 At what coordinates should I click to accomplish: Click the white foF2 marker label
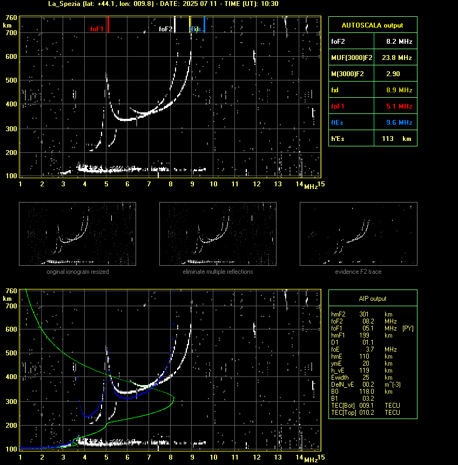click(165, 29)
